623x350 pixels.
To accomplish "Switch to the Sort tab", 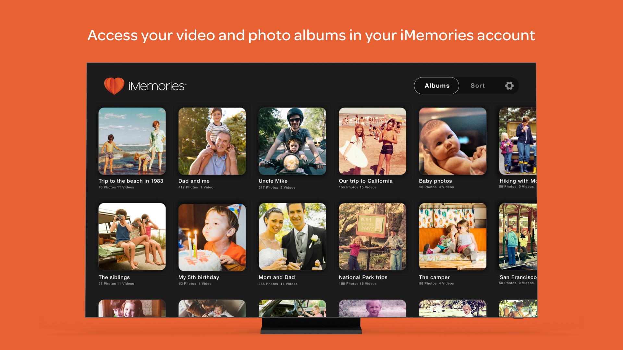I will point(478,86).
